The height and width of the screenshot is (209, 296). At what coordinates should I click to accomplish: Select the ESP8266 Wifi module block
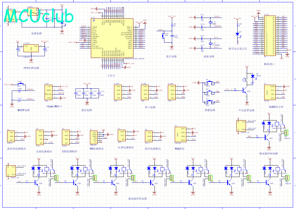(x=181, y=134)
